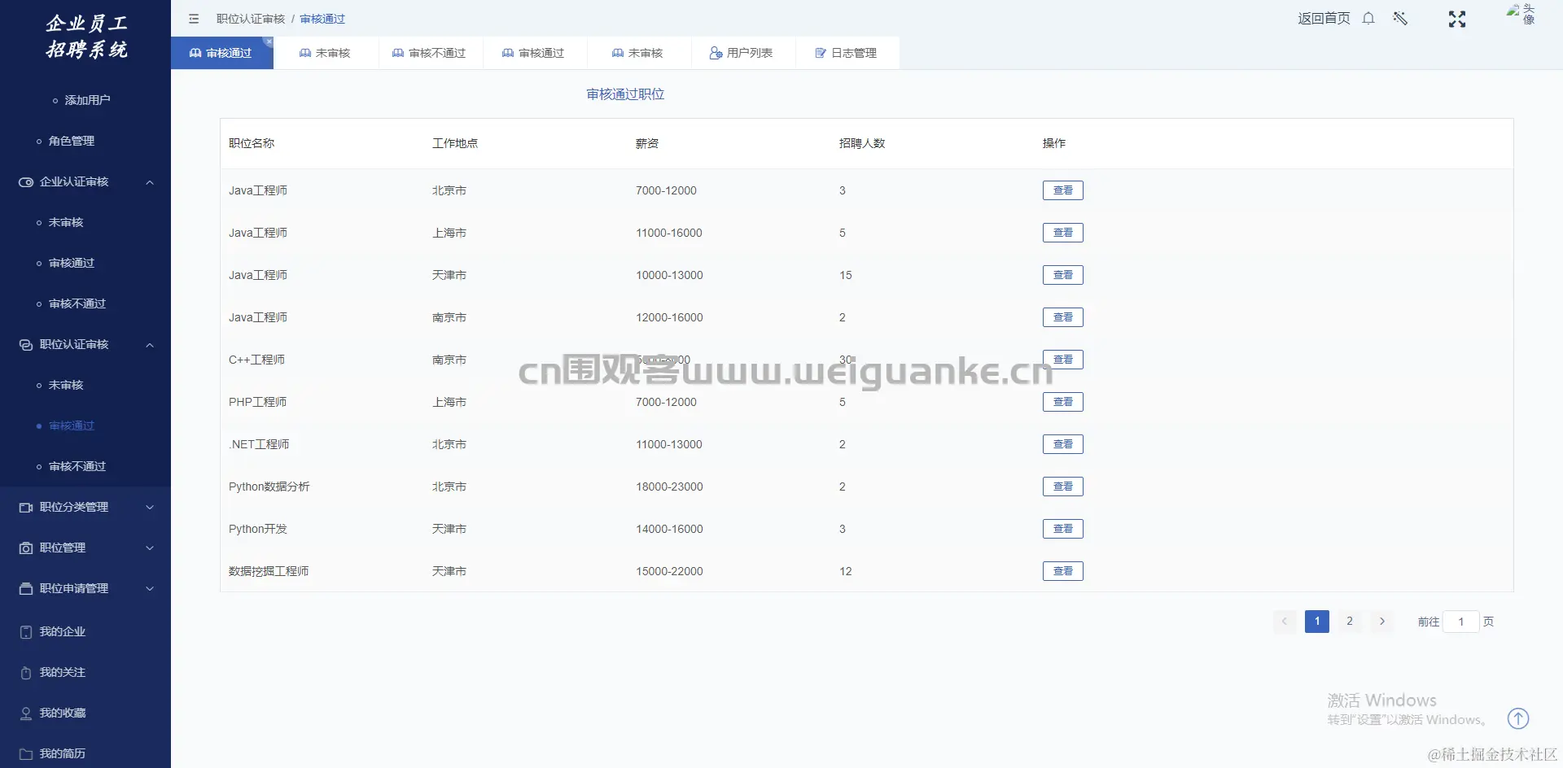
Task: Expand the 职位申请管理 menu chevron
Action: coord(150,589)
